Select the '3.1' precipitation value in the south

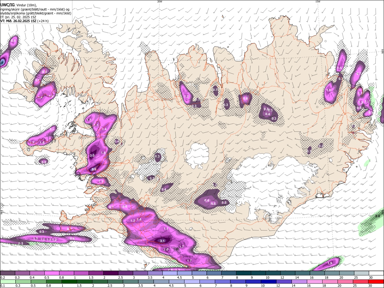coord(163,241)
